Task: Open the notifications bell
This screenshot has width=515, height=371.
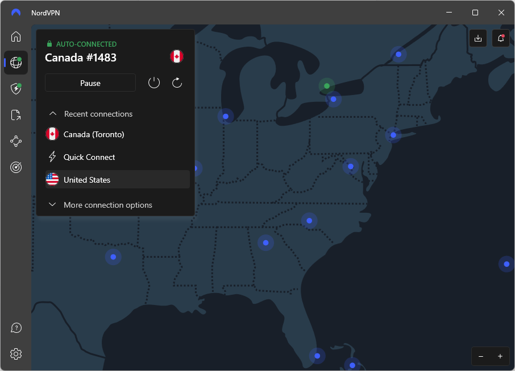Action: [x=501, y=38]
